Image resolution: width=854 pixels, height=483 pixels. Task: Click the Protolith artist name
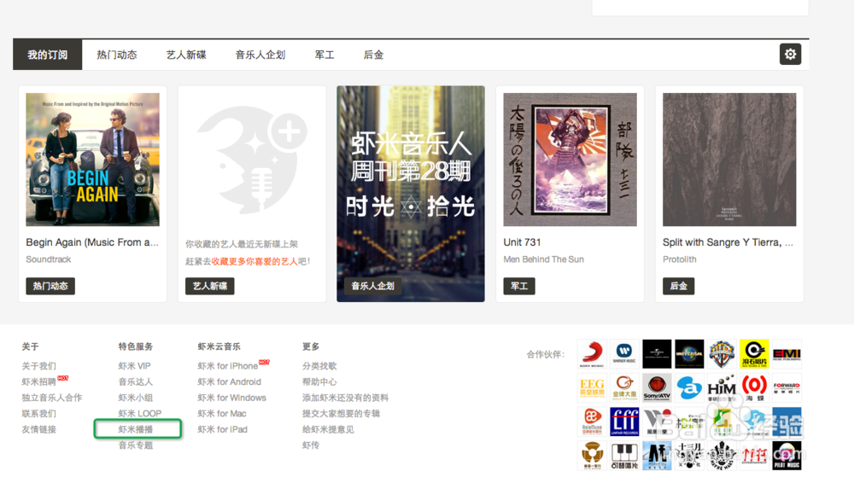coord(679,259)
